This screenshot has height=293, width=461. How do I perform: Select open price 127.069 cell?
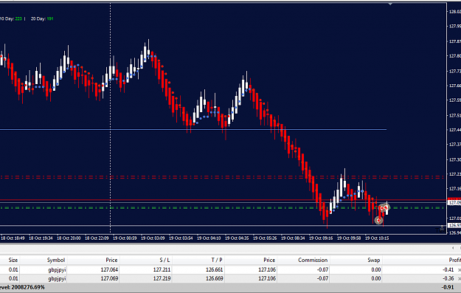pos(109,278)
